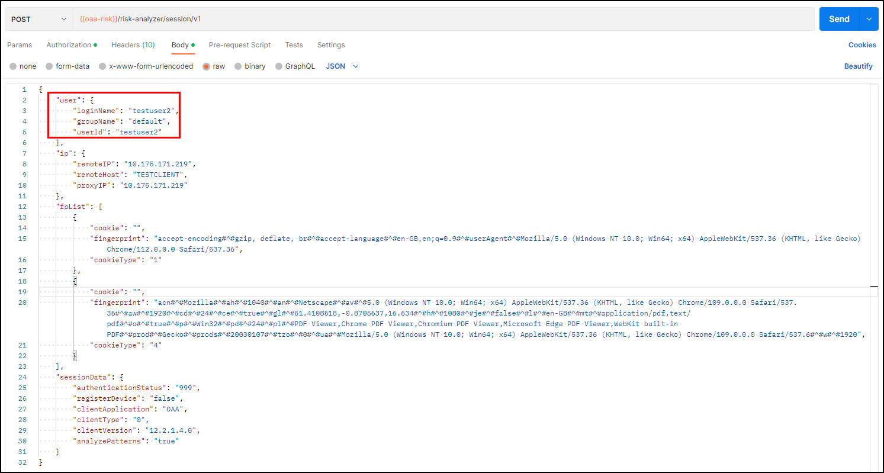This screenshot has width=884, height=473.
Task: Select x-www-form-urlencoded body type
Action: click(x=146, y=66)
